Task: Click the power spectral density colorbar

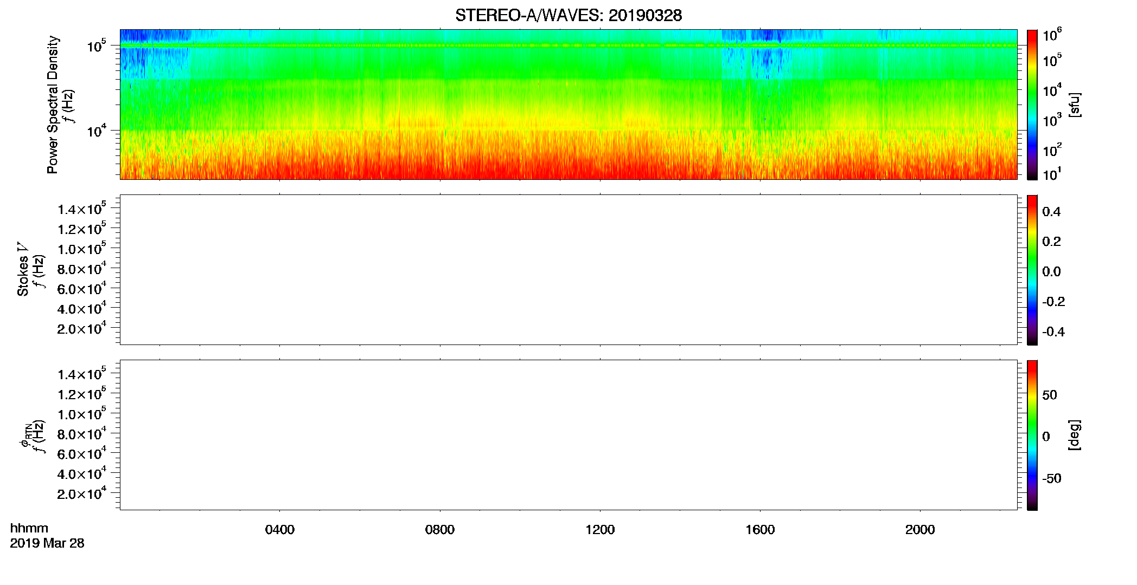Action: pos(1032,105)
